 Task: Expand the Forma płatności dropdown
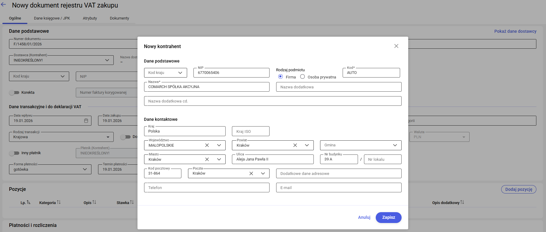tap(85, 169)
